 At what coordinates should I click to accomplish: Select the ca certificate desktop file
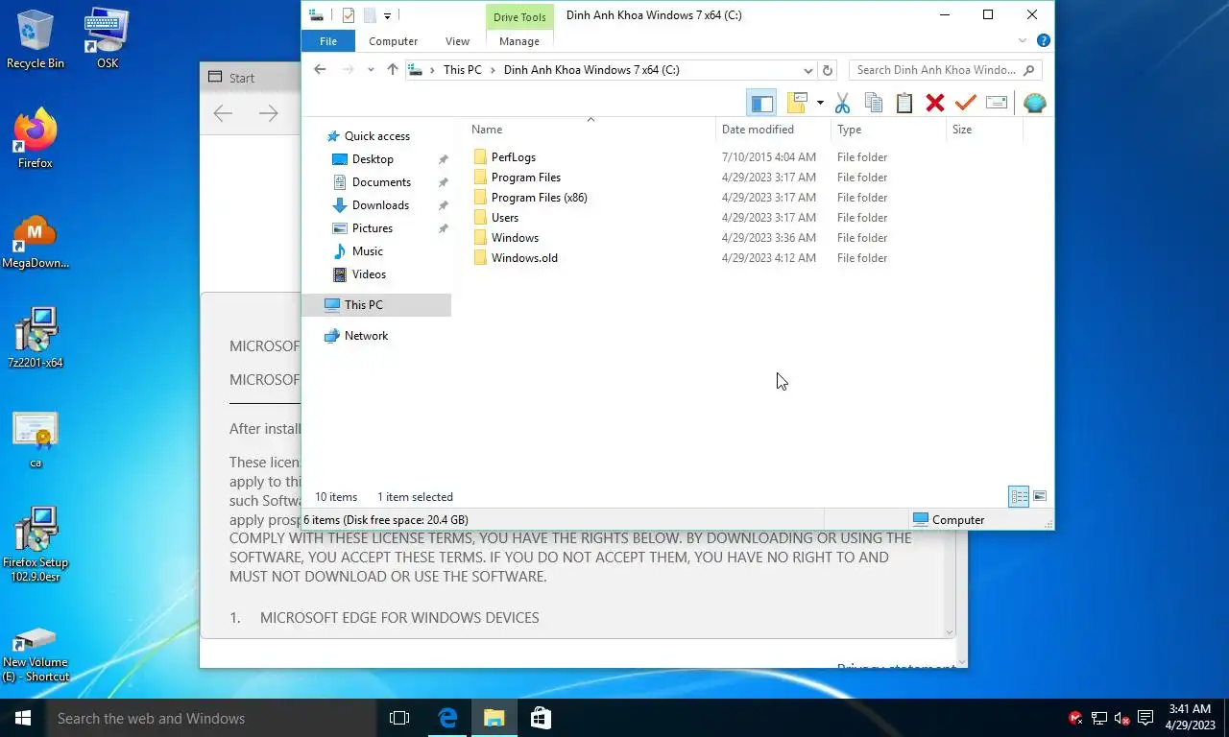click(36, 440)
